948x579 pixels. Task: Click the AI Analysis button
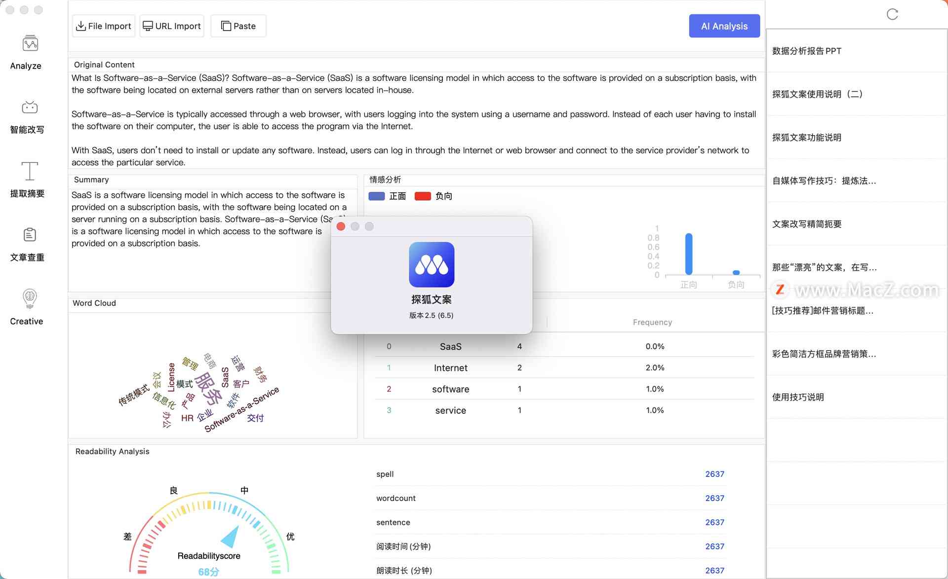pyautogui.click(x=724, y=26)
